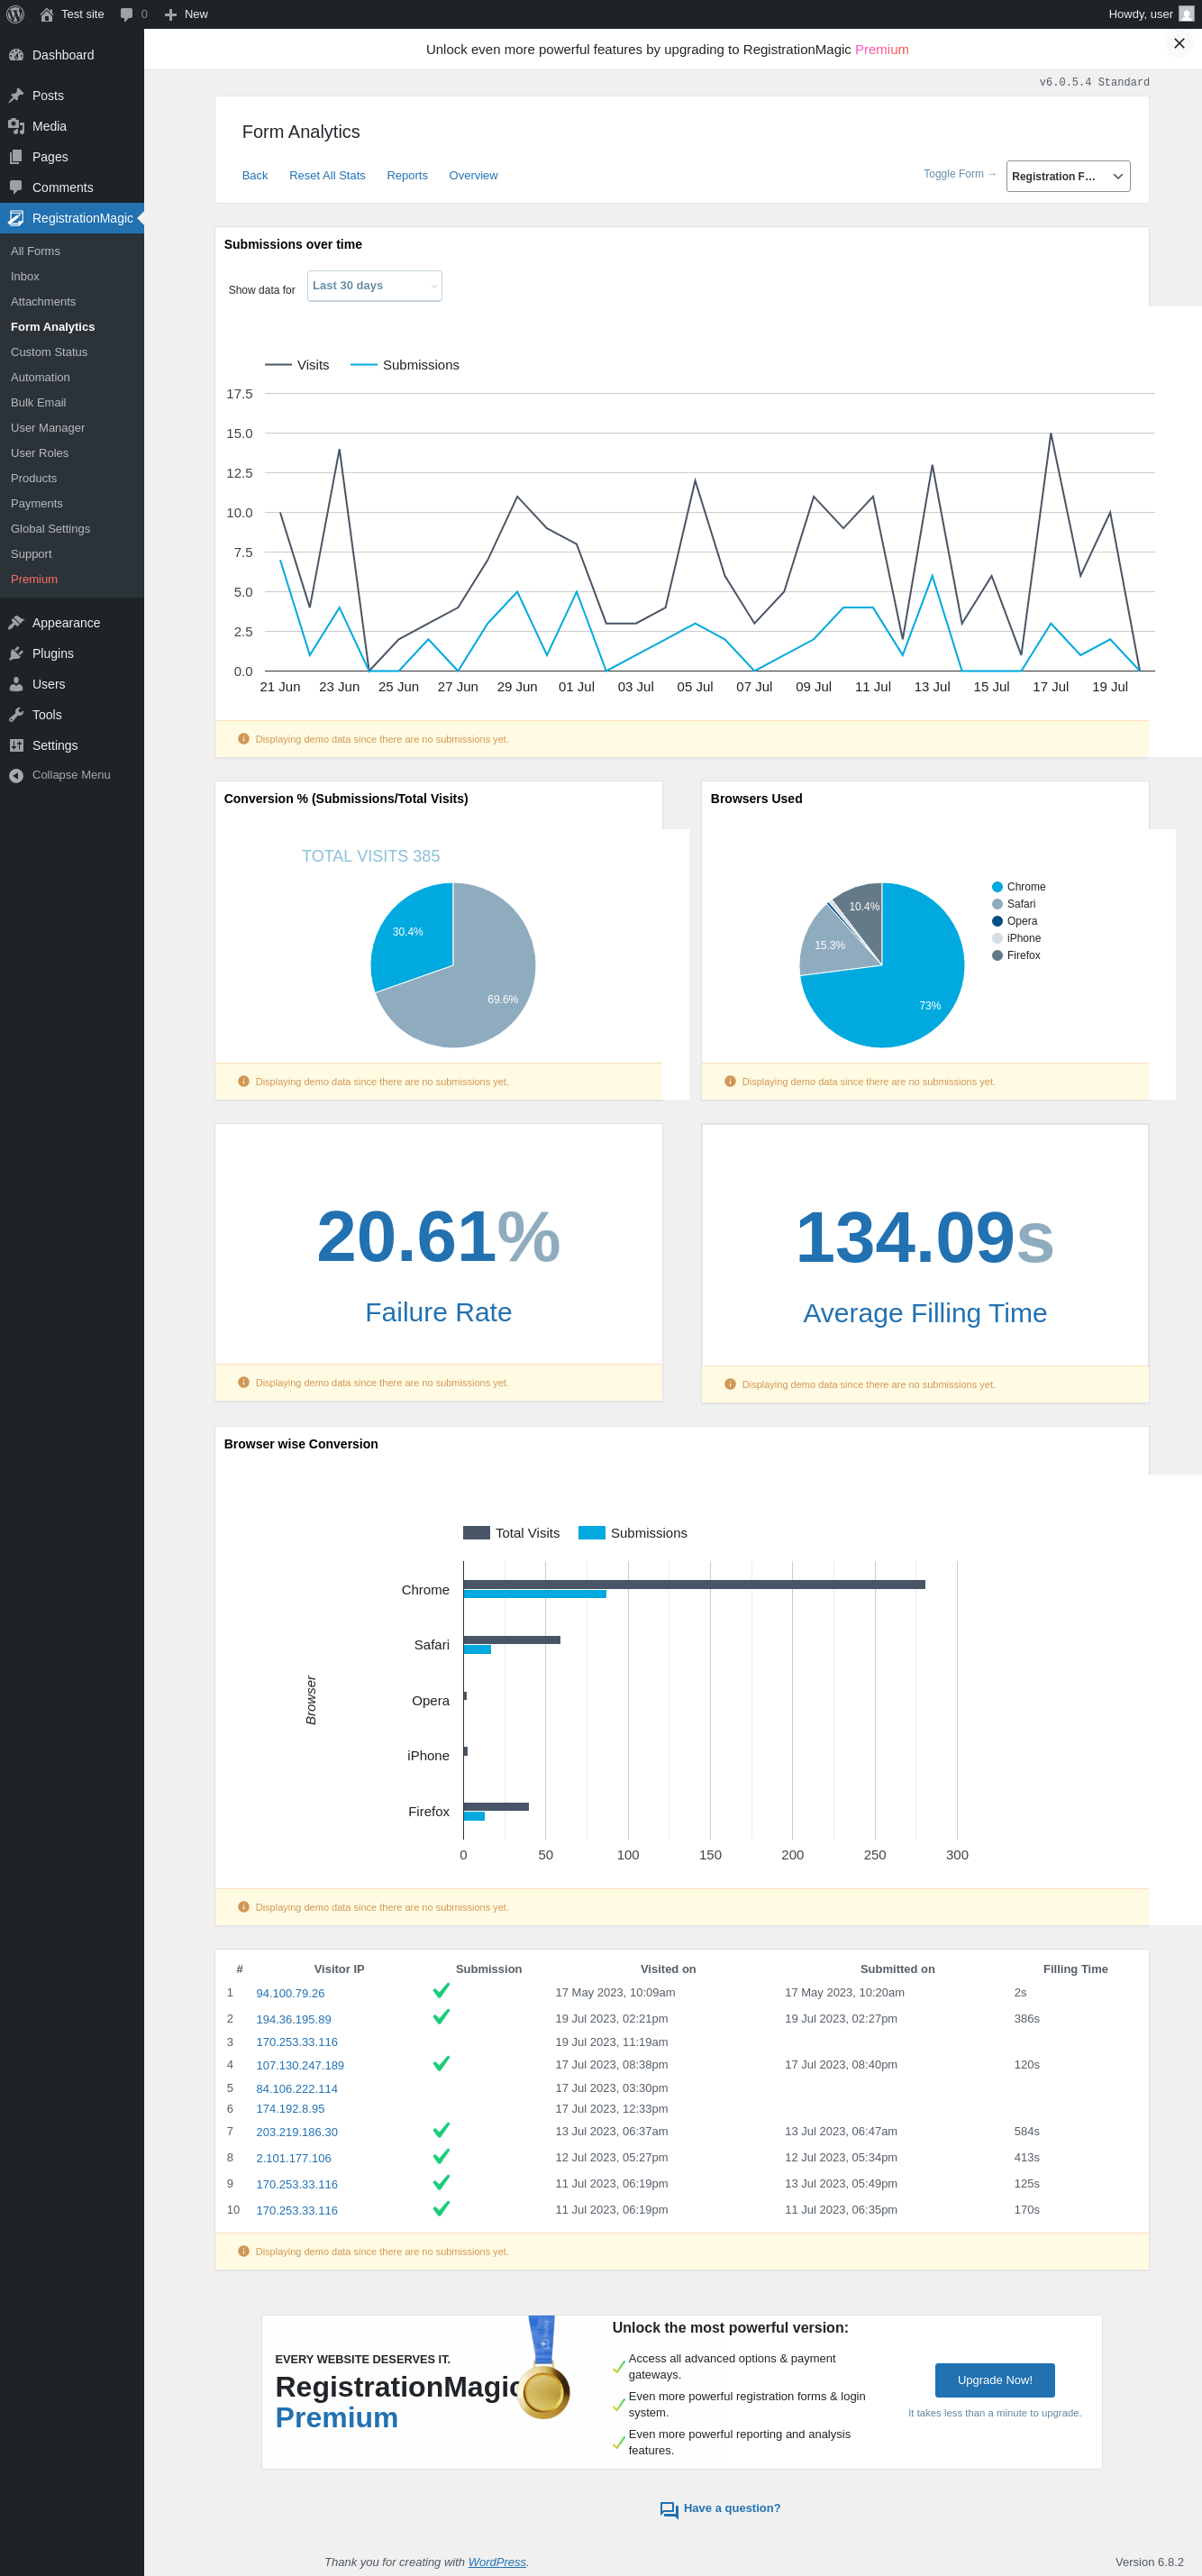Click the Appearance brush icon
Viewport: 1202px width, 2576px height.
point(16,623)
